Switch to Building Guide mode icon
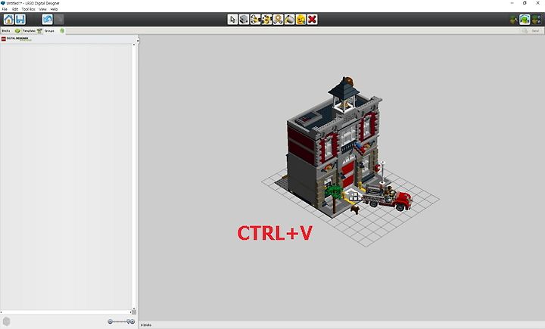545x329 pixels. pyautogui.click(x=537, y=20)
